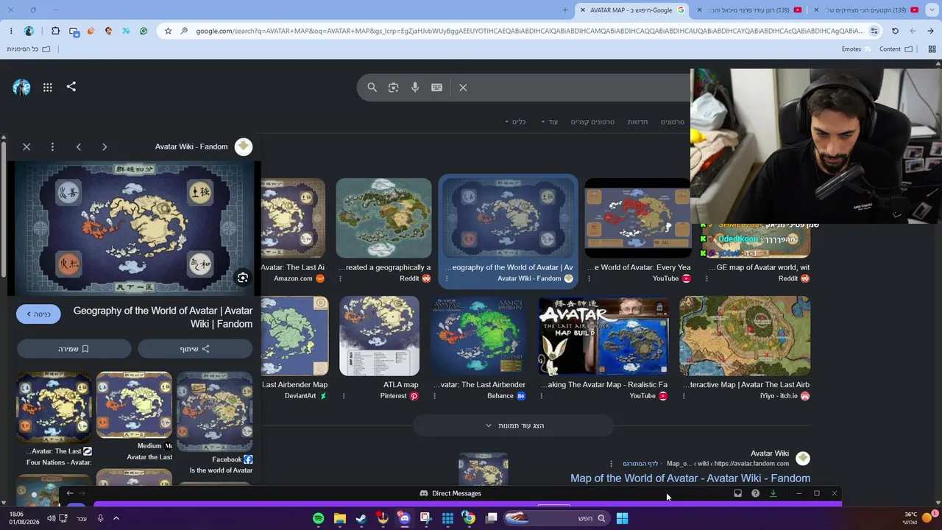Go to the previous image in the preview
Screen dimensions: 942x530
click(x=79, y=146)
